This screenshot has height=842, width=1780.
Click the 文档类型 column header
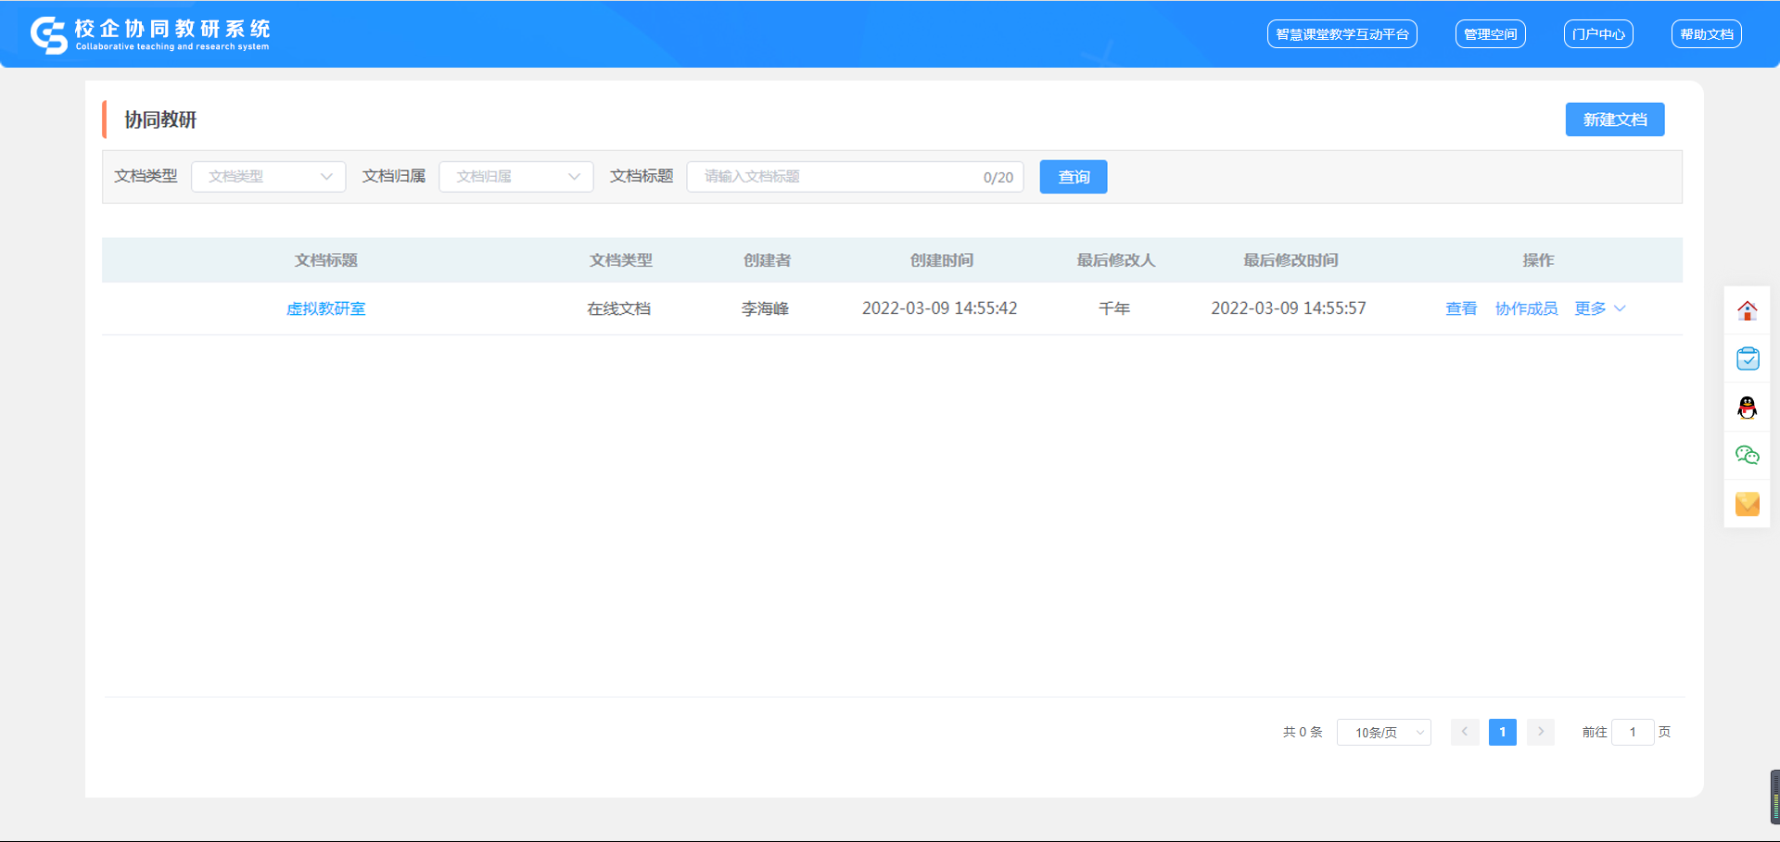coord(621,260)
